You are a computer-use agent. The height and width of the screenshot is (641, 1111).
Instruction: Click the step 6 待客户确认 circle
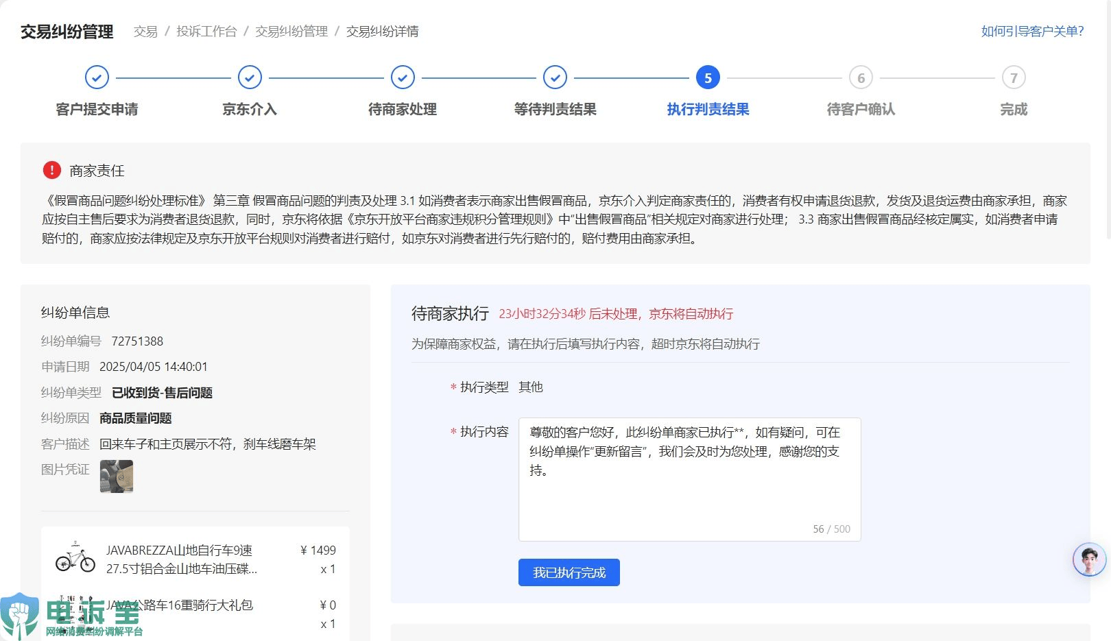[861, 77]
